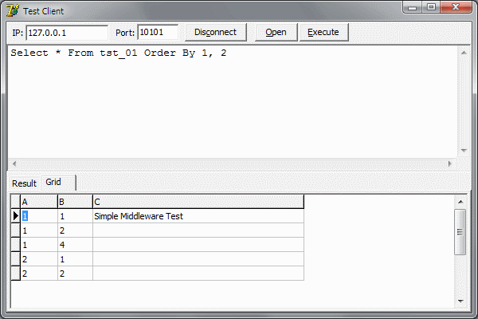This screenshot has width=478, height=319.
Task: Focus the Port input field
Action: 158,33
